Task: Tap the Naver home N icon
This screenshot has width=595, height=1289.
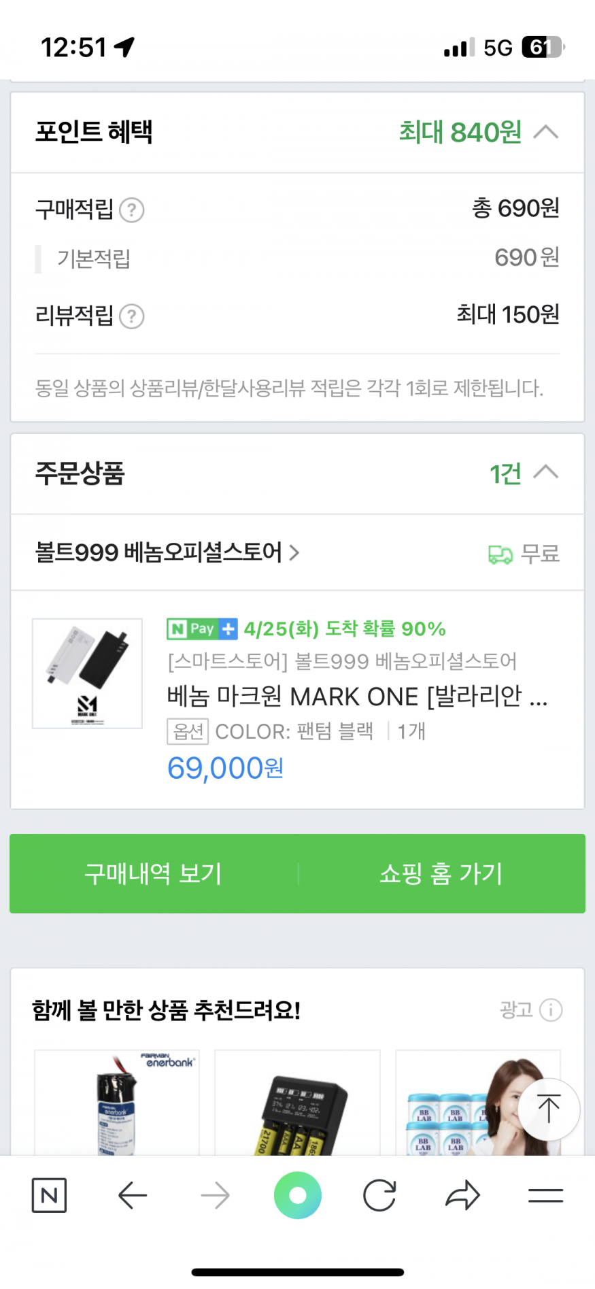Action: [49, 1195]
